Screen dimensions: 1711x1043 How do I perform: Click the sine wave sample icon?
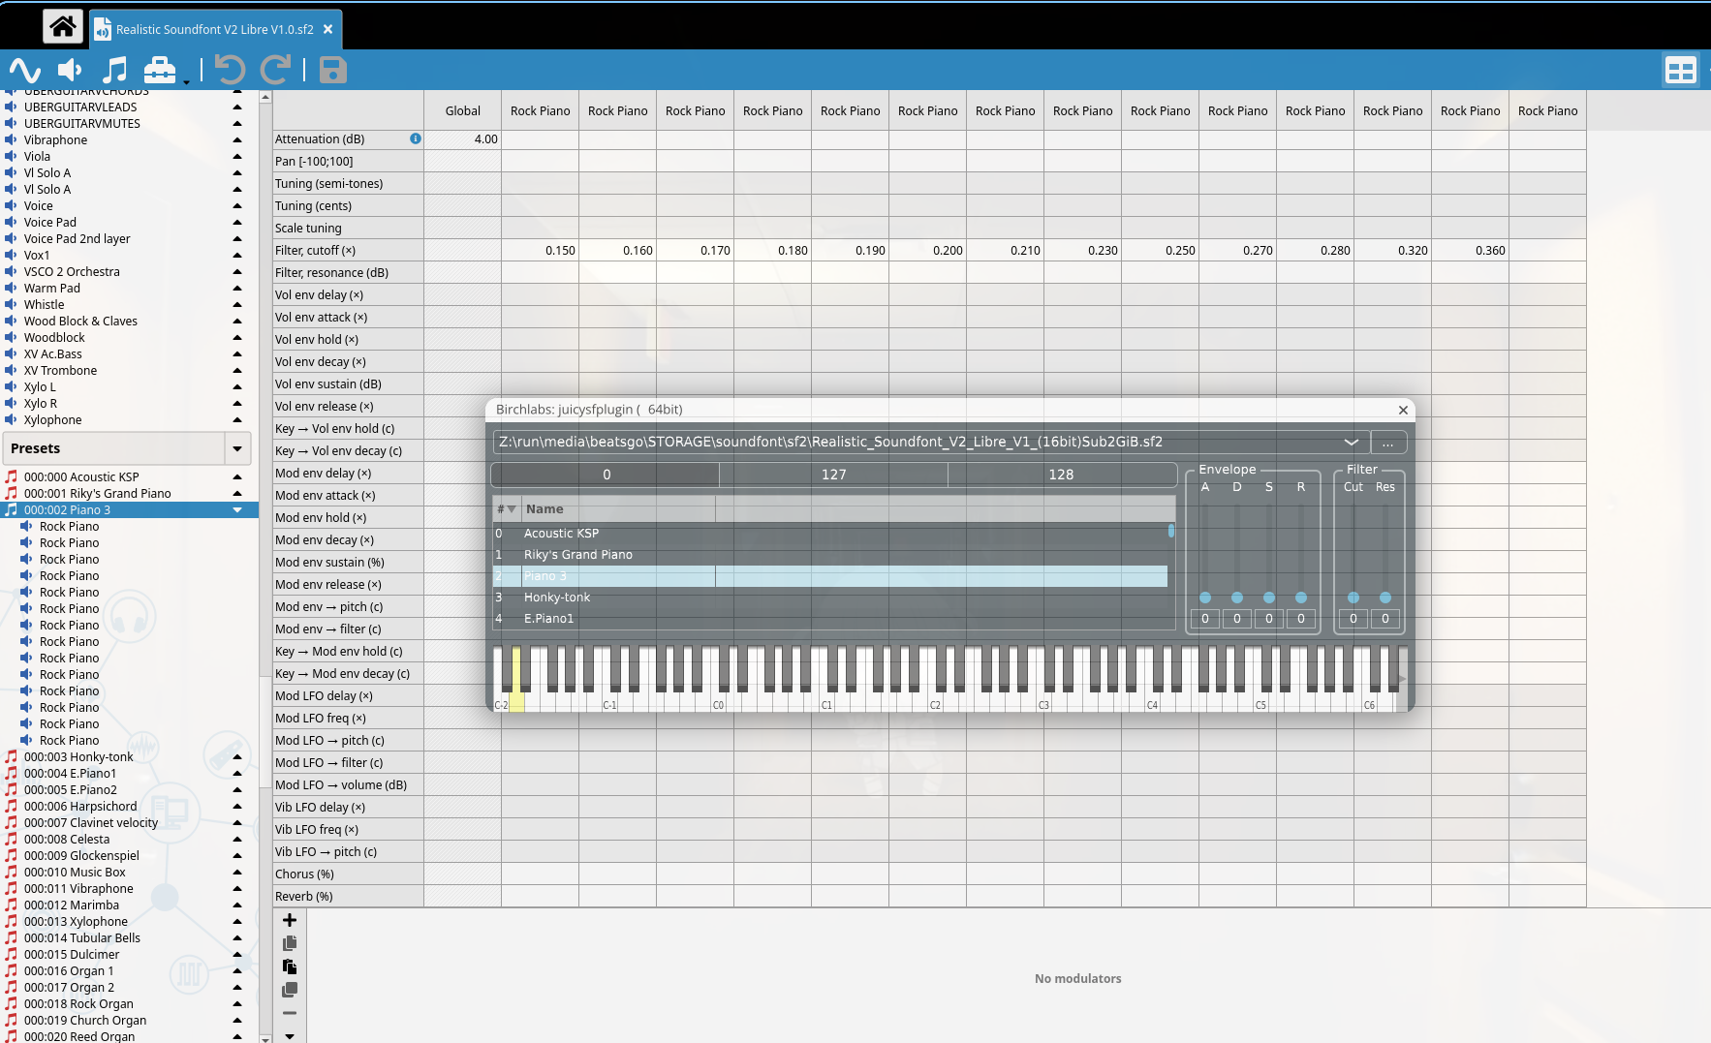pyautogui.click(x=24, y=70)
